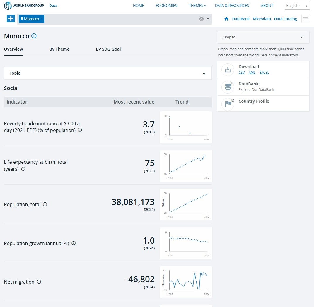Open the Jump to dropdown
314x307 pixels.
point(263,37)
